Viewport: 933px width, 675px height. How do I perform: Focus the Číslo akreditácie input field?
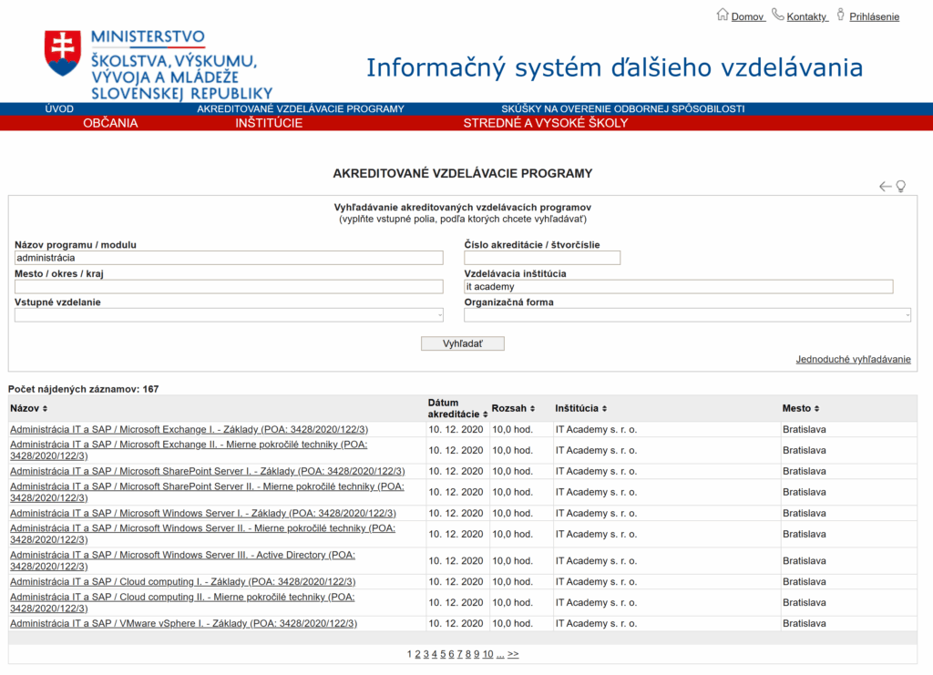542,258
